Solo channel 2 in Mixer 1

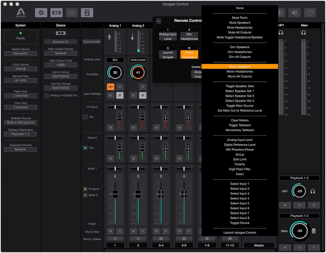(143, 231)
